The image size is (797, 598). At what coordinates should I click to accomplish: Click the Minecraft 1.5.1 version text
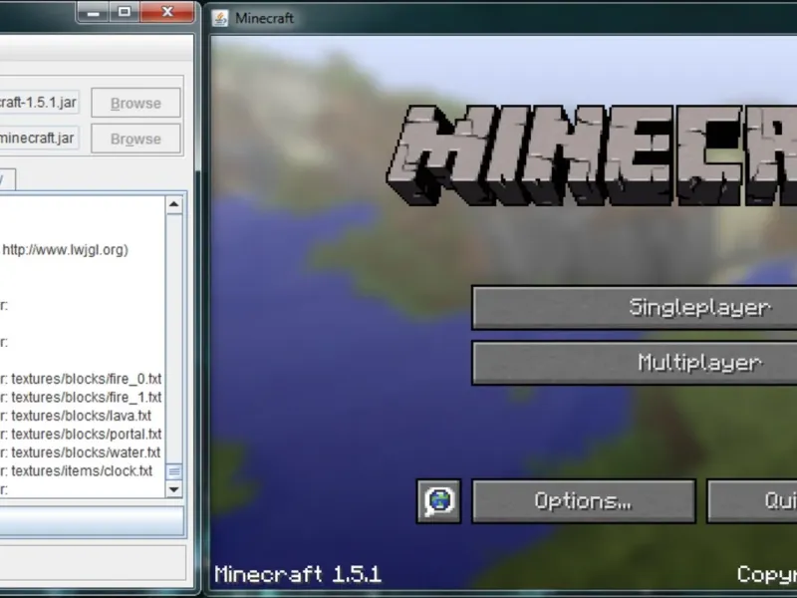(x=298, y=575)
